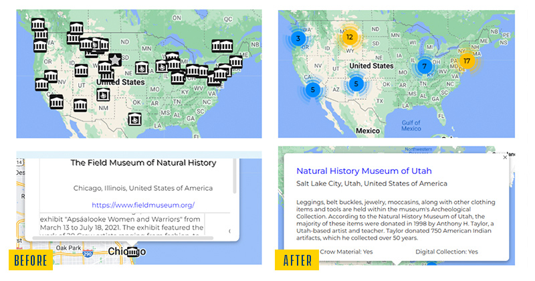Click the museum marker above UT label
The image size is (535, 281).
81,71
